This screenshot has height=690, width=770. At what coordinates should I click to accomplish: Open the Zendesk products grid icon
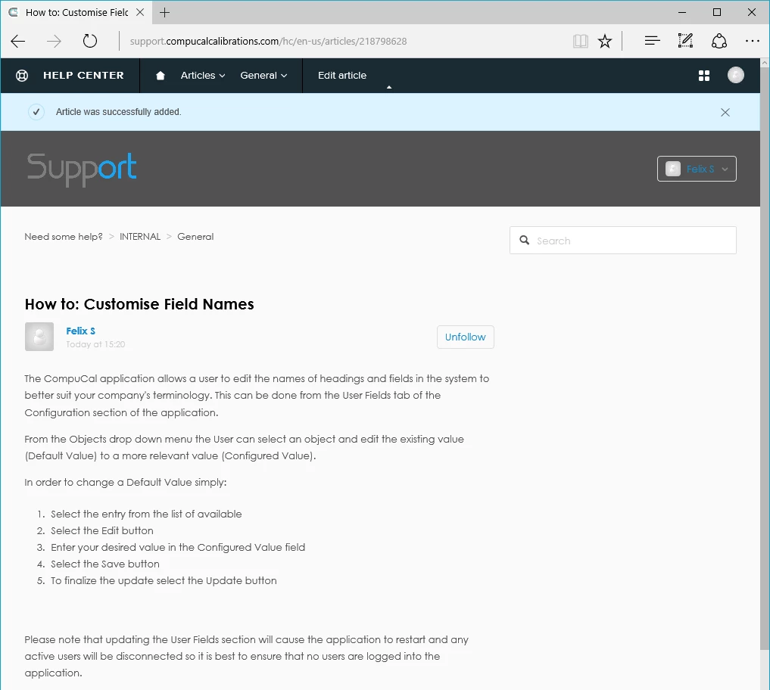[703, 76]
